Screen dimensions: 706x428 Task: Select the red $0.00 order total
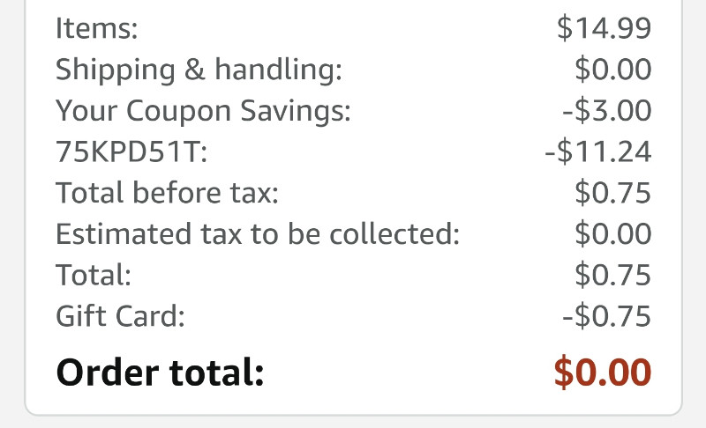pos(603,373)
